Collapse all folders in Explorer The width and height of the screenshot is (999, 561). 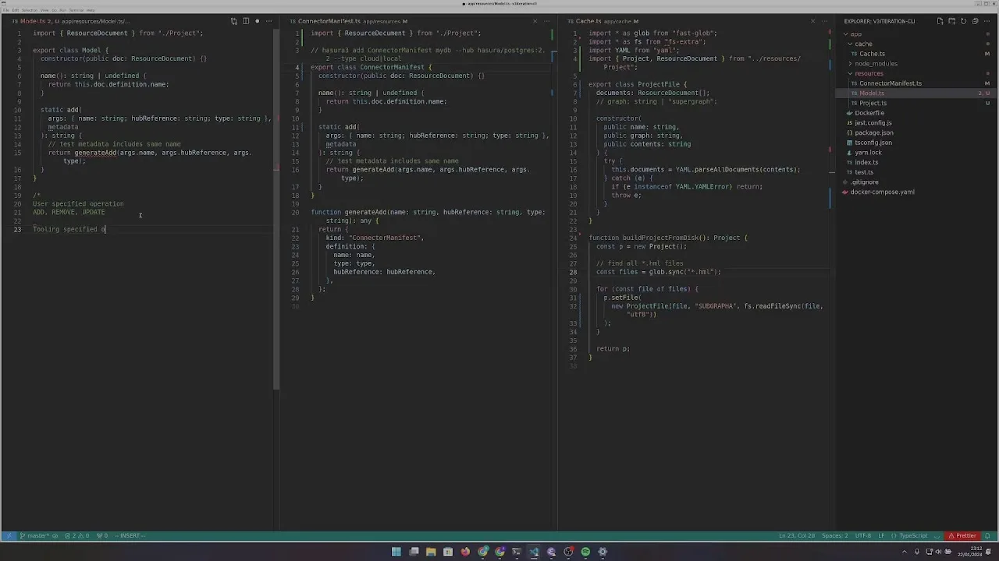975,21
